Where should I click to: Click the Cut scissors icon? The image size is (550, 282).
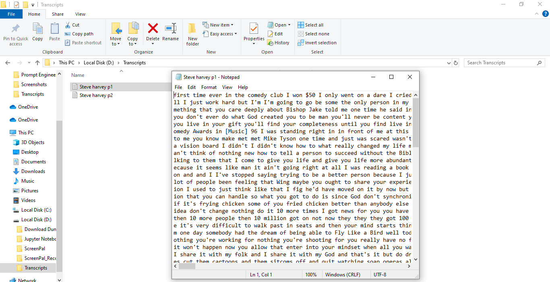68,25
